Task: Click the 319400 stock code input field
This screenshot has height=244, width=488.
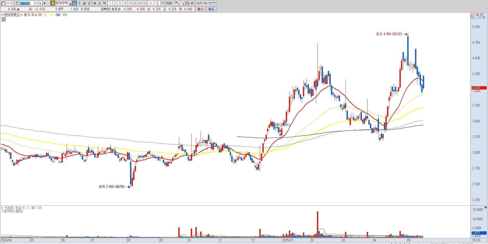Action: [x=27, y=3]
